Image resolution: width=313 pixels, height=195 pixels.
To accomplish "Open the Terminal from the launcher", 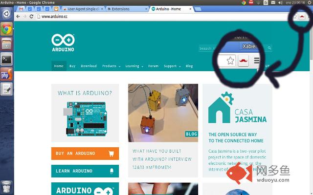I will click(x=6, y=59).
